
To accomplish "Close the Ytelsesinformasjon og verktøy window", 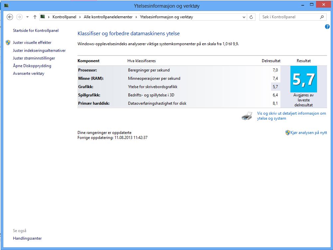I will [323, 5].
